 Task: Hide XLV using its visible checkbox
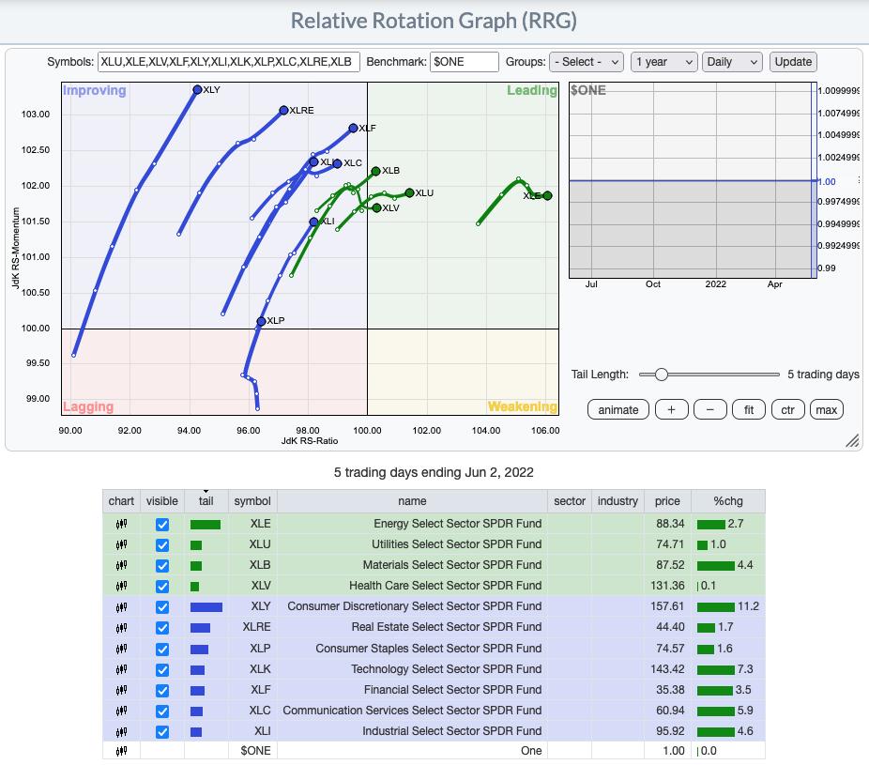click(x=161, y=587)
